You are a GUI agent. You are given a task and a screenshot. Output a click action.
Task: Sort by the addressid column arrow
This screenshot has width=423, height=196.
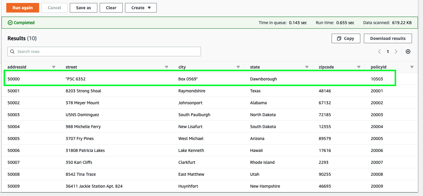click(x=54, y=67)
